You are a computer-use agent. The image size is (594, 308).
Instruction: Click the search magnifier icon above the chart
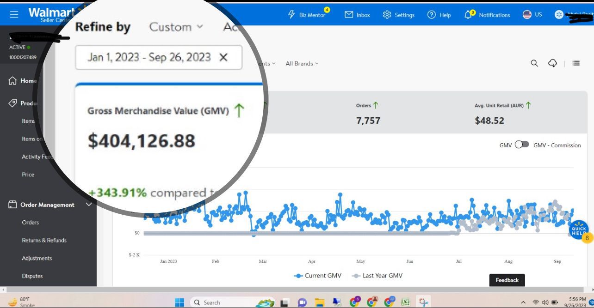pos(534,63)
